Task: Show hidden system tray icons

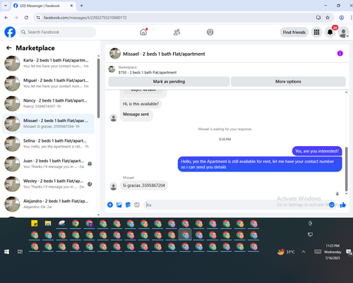Action: pos(304,252)
